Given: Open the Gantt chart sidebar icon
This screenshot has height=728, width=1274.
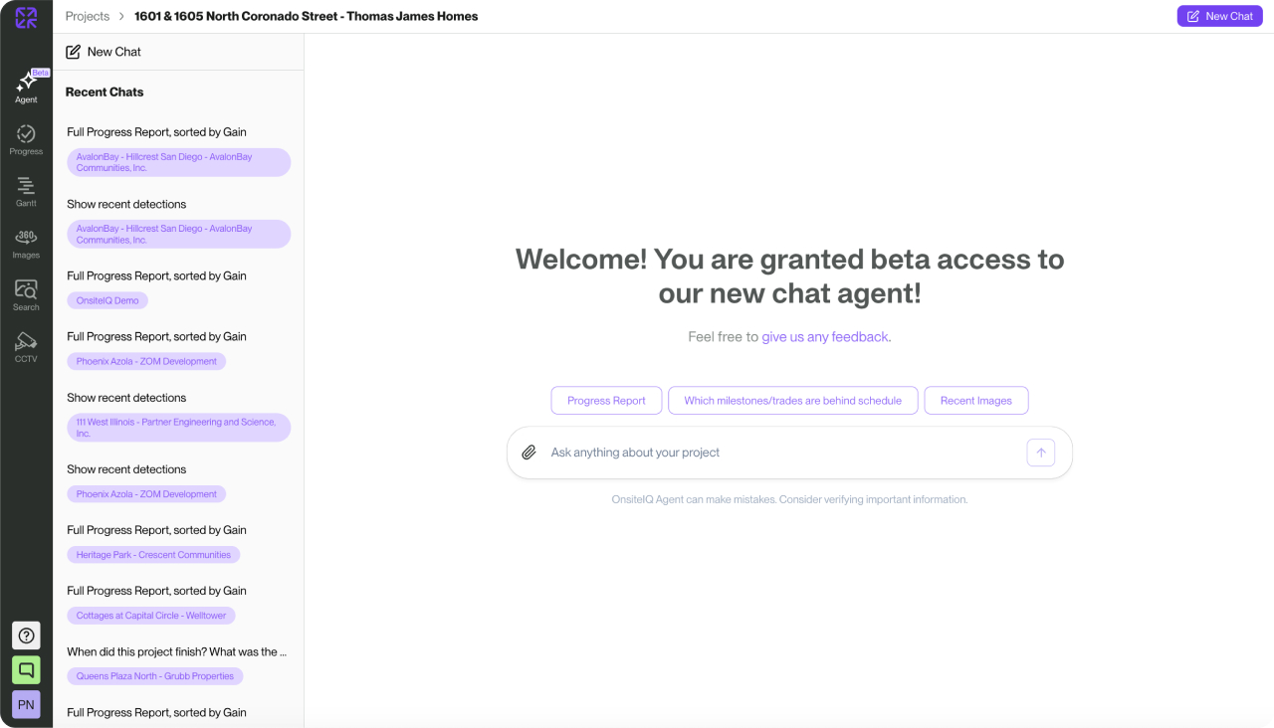Looking at the screenshot, I should 26,192.
